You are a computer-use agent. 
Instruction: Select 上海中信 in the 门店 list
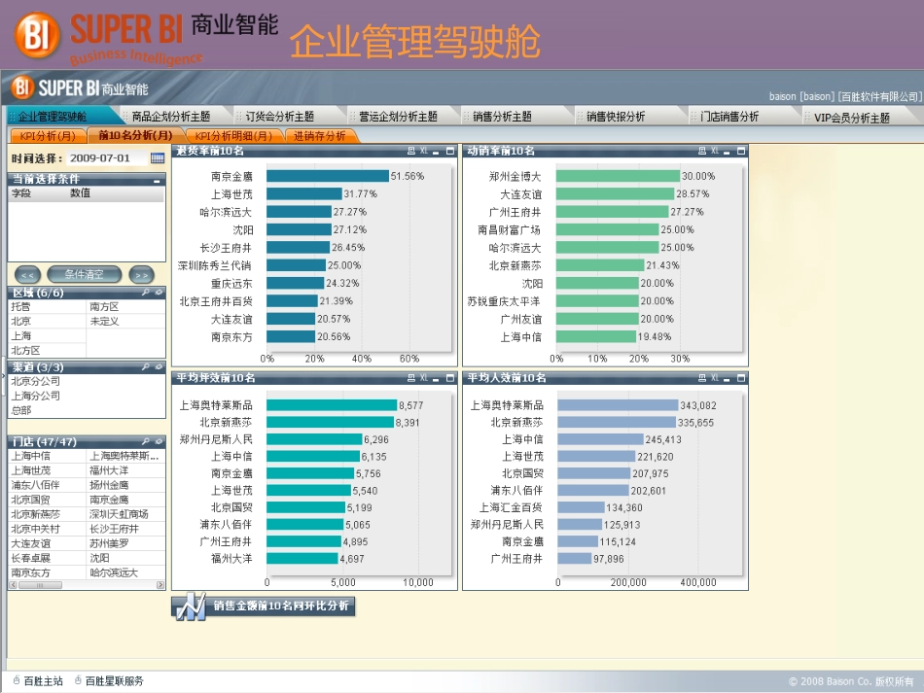click(x=47, y=456)
